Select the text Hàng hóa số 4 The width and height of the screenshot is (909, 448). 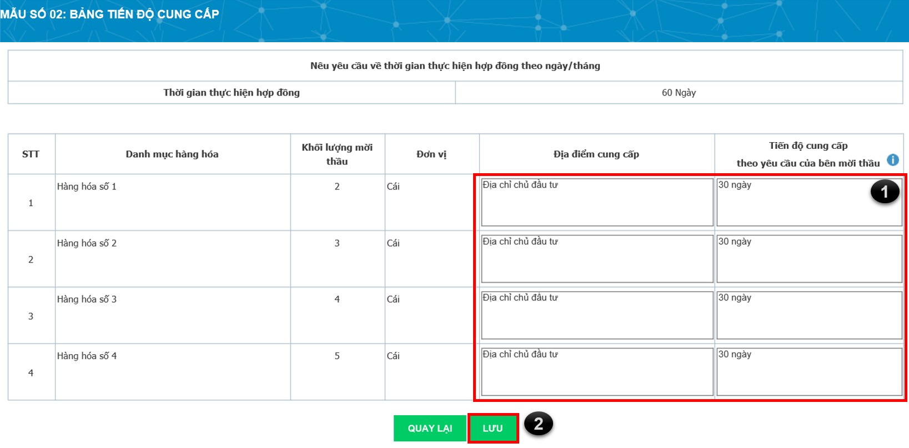tap(87, 356)
